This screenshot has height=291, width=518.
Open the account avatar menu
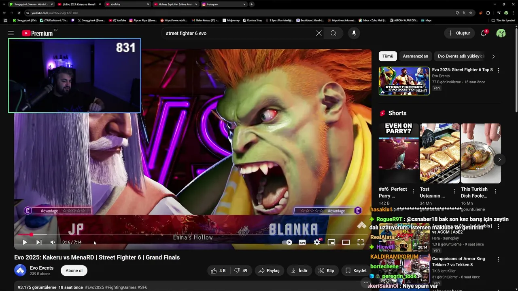501,33
